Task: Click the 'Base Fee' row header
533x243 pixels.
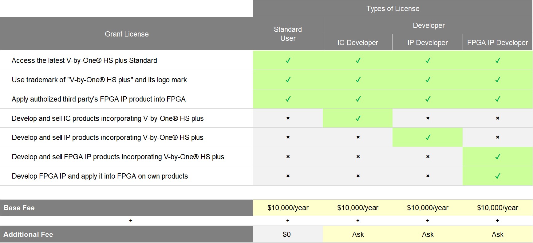Action: (x=127, y=208)
